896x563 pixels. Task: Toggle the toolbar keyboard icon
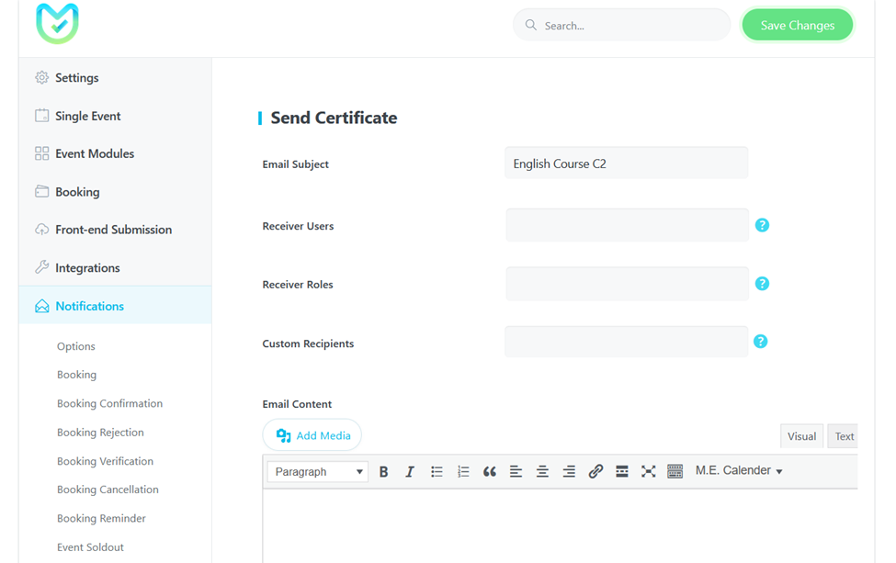[675, 472]
